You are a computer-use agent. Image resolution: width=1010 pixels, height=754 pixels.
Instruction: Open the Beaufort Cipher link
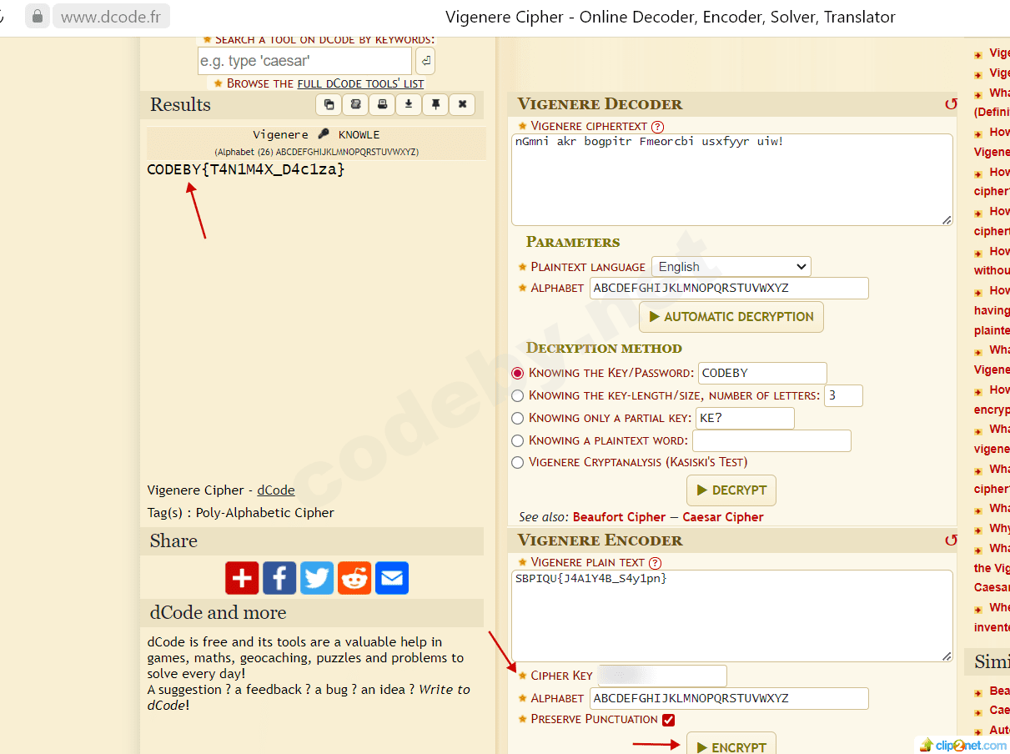[x=619, y=517]
